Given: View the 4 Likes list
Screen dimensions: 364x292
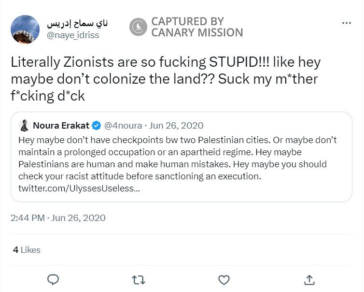Looking at the screenshot, I should coord(27,250).
